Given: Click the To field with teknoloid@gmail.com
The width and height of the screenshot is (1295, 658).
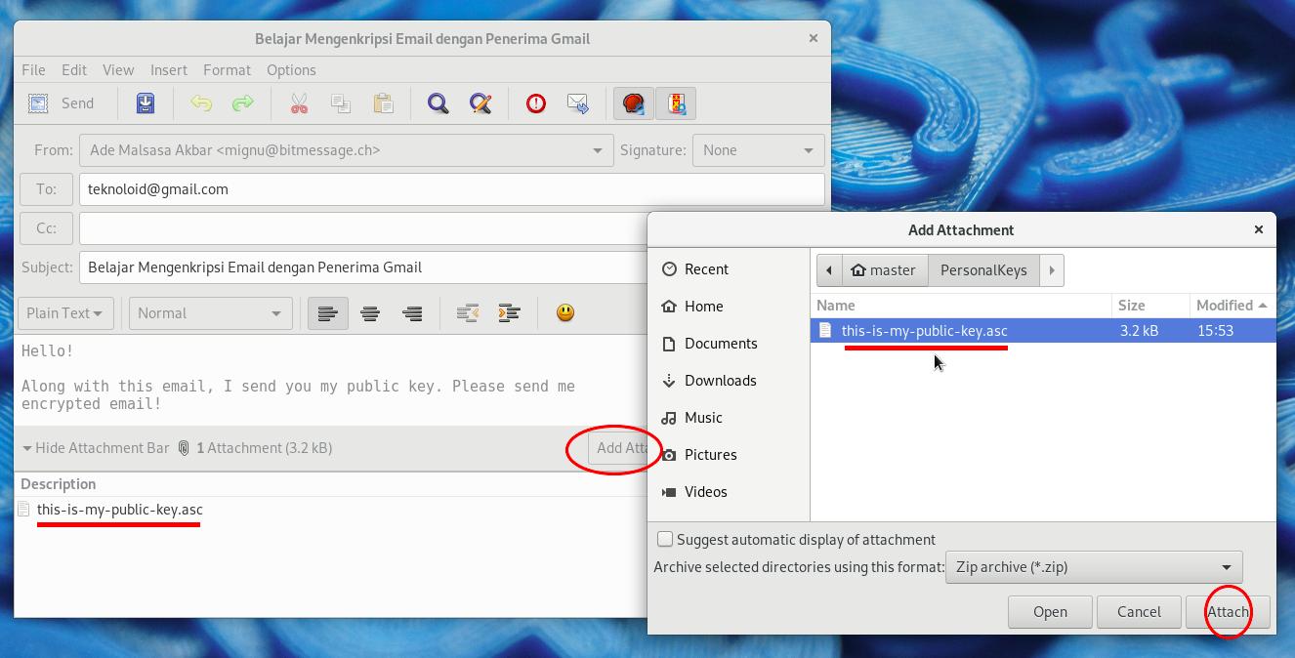Looking at the screenshot, I should (451, 189).
